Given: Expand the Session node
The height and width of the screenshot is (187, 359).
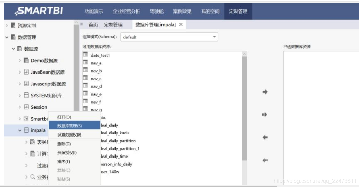Looking at the screenshot, I should (x=20, y=107).
